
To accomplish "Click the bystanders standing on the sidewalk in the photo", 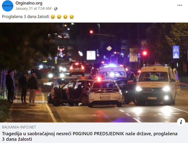I will [x=22, y=87].
